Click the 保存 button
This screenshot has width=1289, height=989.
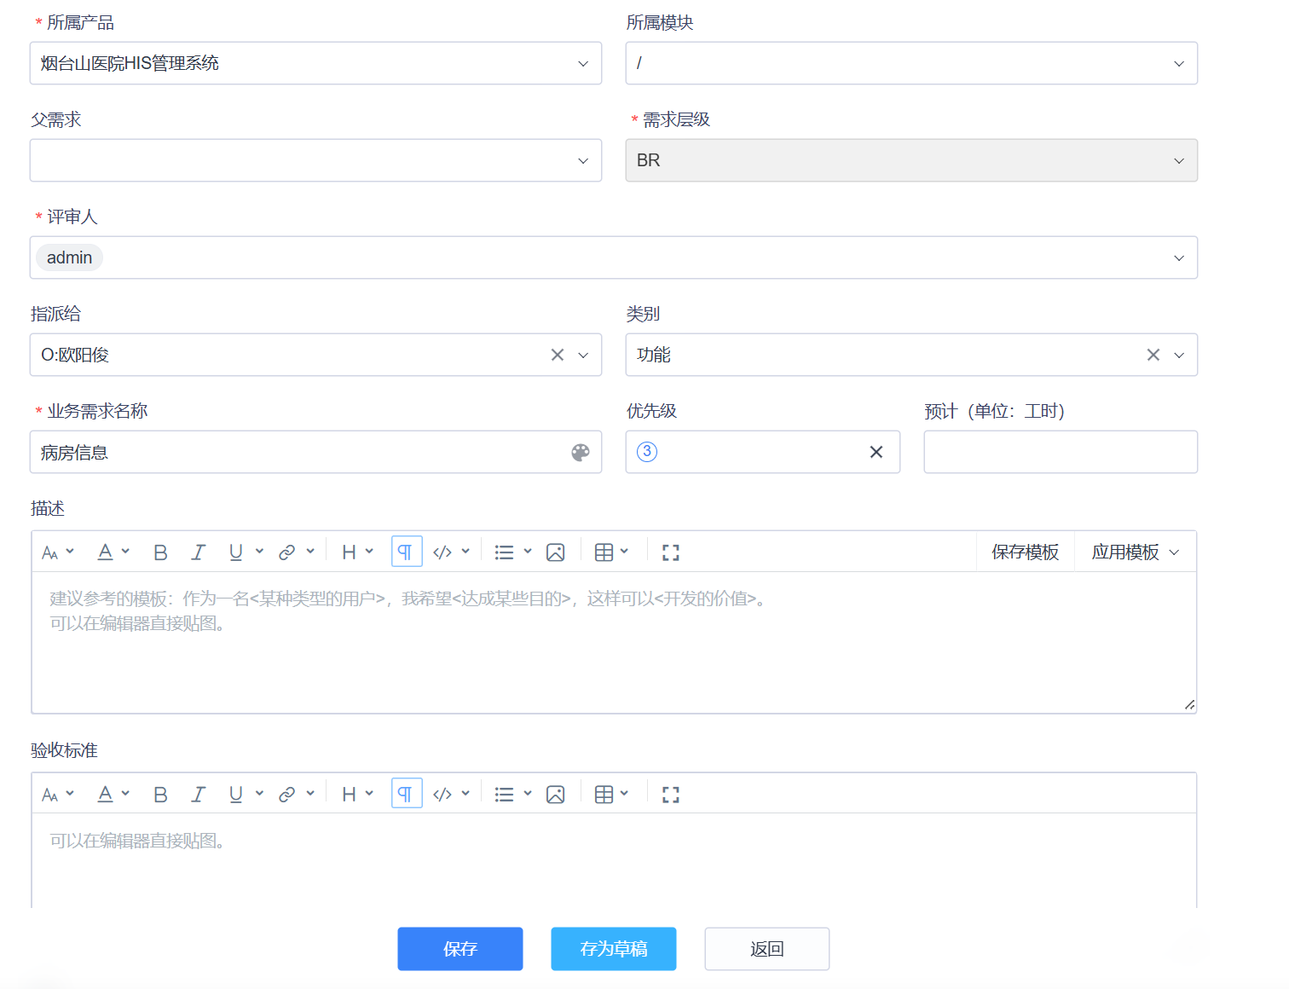(x=460, y=948)
